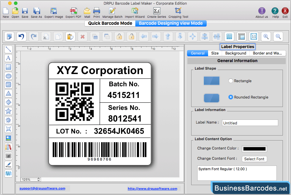Select the Star shape tool
The image size is (291, 195).
click(8, 111)
